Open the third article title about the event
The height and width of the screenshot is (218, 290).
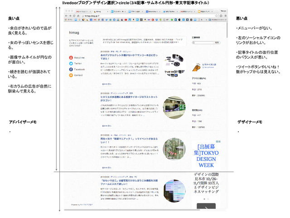(129, 140)
